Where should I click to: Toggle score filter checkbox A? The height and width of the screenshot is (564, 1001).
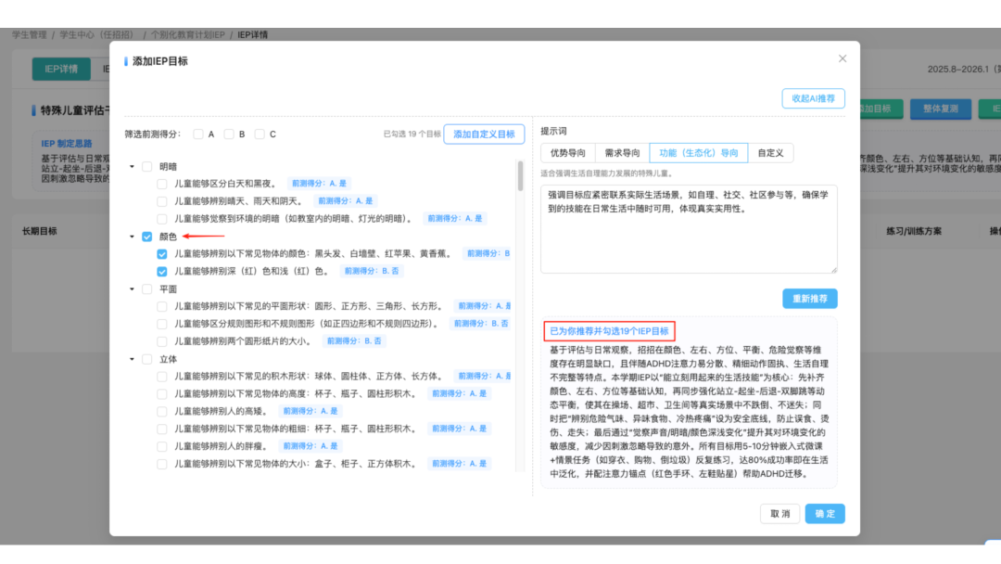click(198, 135)
